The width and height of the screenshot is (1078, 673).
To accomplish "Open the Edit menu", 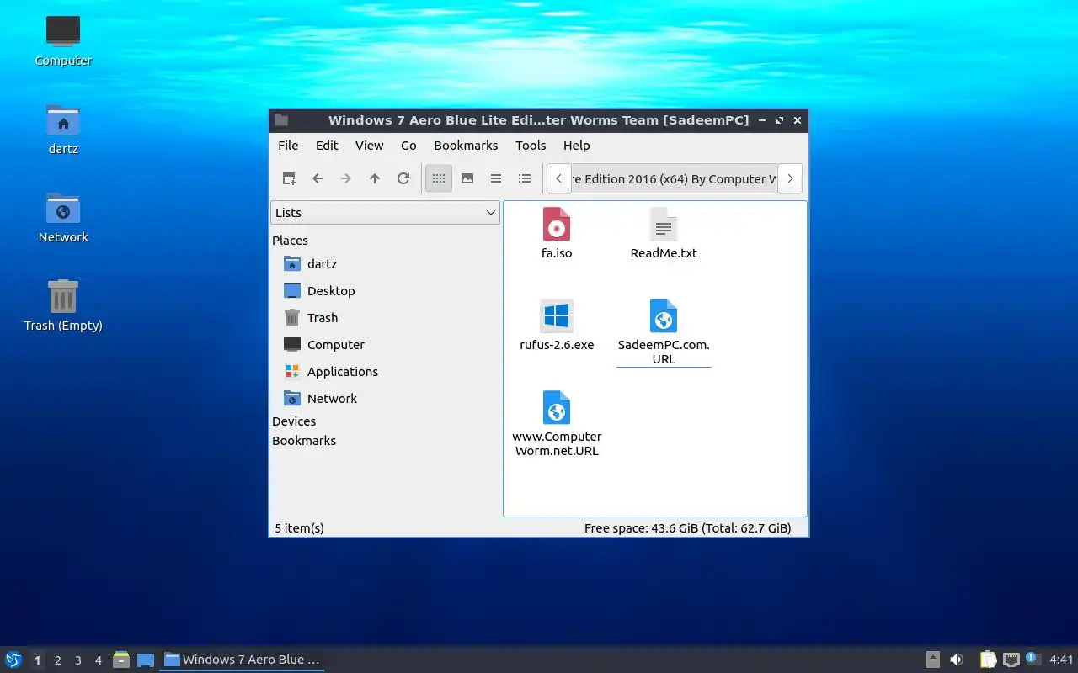I will pyautogui.click(x=327, y=146).
